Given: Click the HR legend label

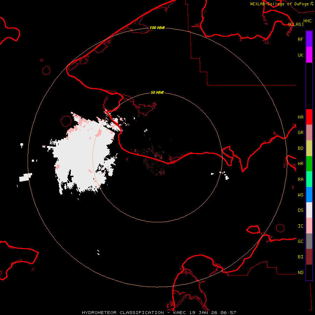Looking at the screenshot, I should point(300,164).
